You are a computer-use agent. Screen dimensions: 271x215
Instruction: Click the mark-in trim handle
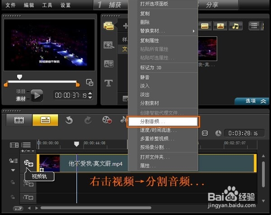point(6,84)
